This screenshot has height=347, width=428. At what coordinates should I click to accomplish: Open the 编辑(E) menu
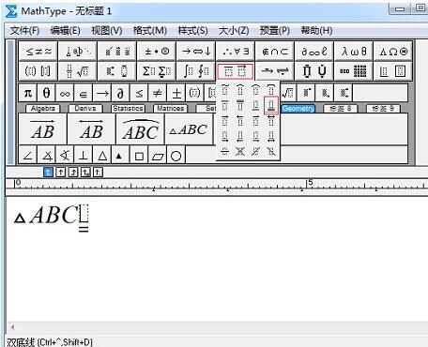[65, 31]
